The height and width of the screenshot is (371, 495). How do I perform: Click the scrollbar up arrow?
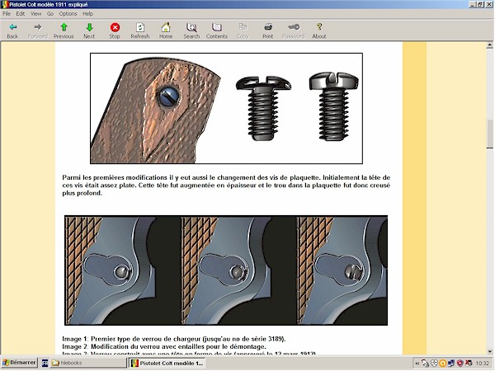coord(489,45)
